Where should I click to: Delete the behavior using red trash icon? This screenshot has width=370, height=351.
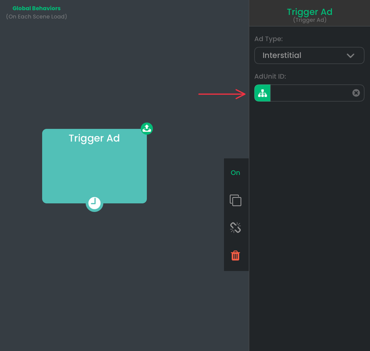tap(235, 256)
